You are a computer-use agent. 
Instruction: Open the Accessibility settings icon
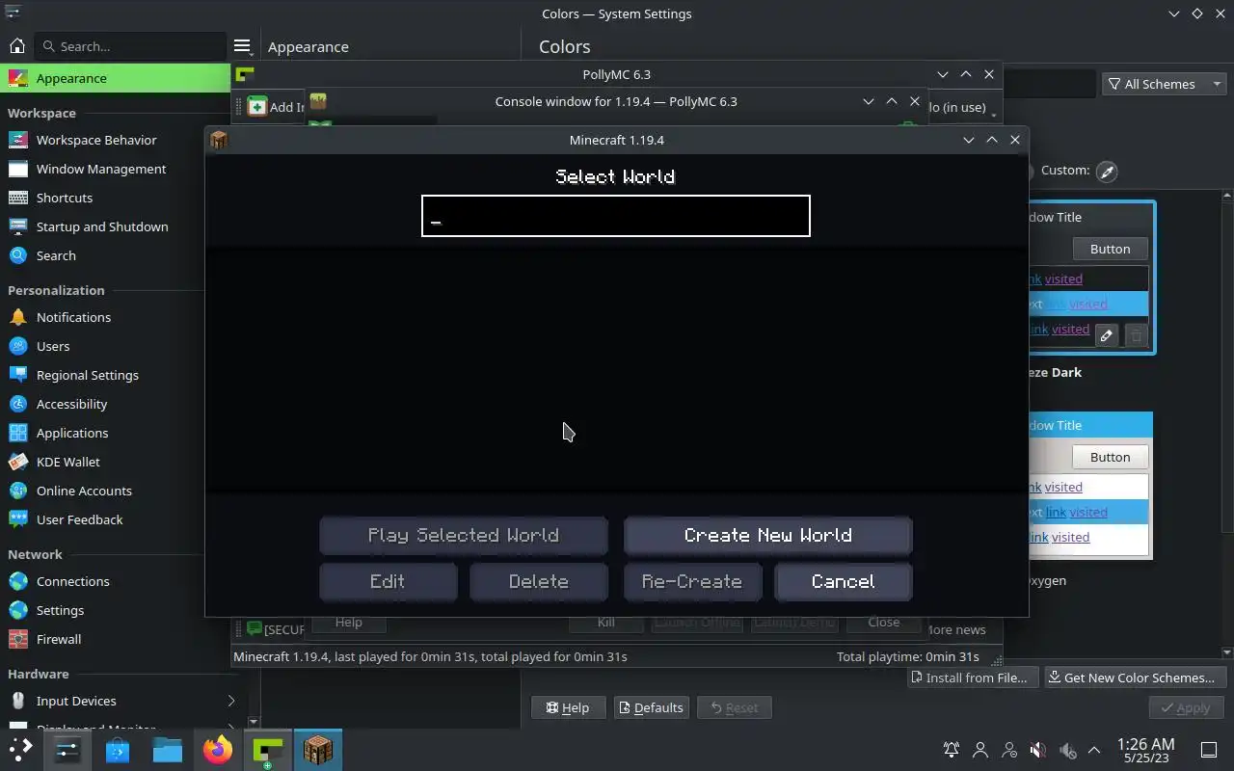point(17,404)
